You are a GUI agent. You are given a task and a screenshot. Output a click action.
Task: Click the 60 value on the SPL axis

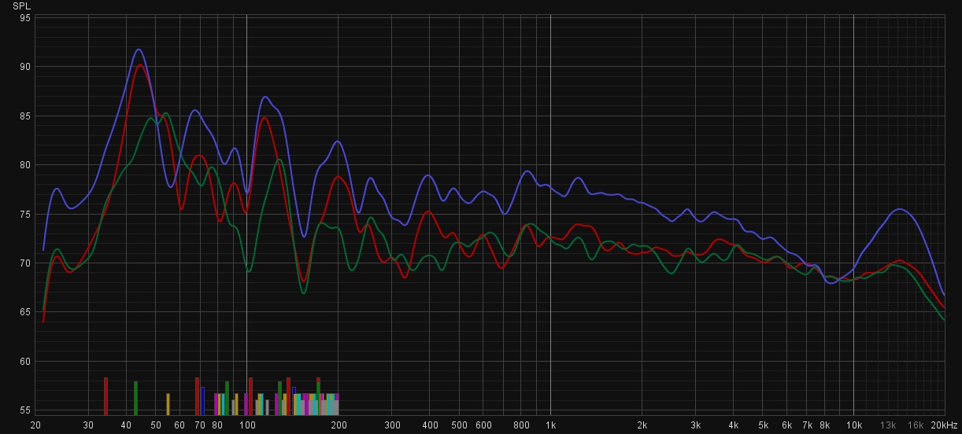pos(25,362)
